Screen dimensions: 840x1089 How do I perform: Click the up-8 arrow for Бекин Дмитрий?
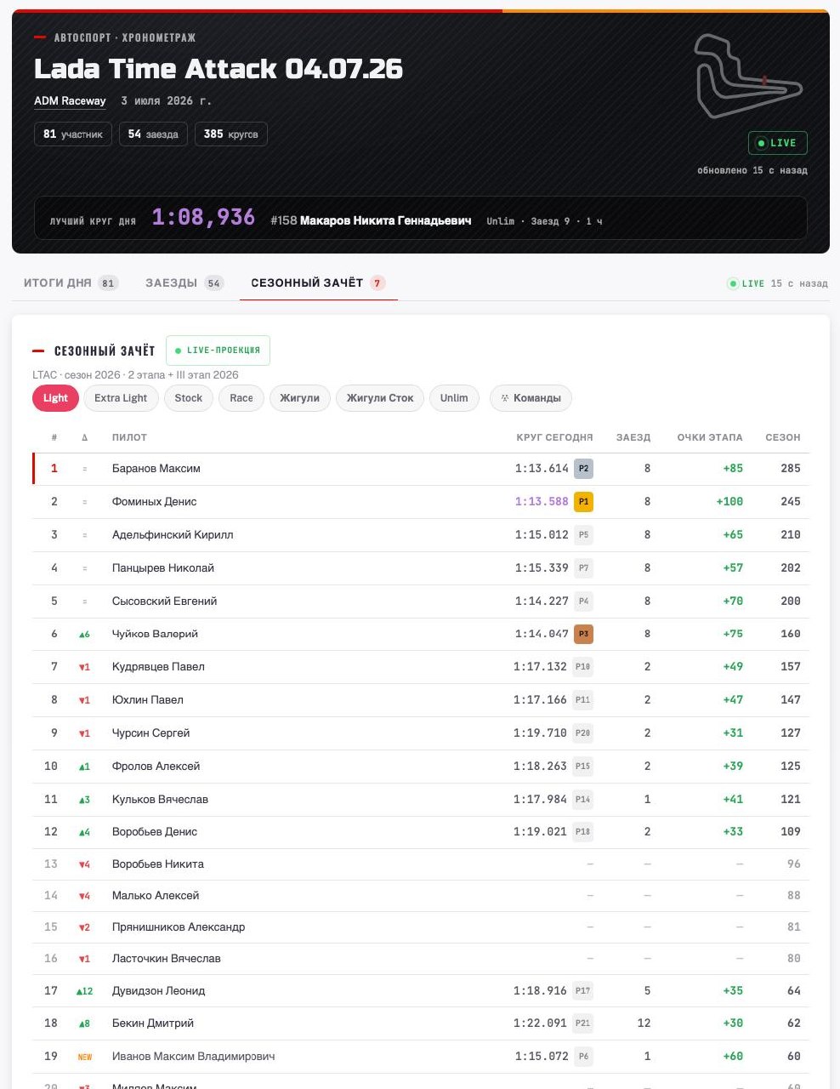(84, 1024)
